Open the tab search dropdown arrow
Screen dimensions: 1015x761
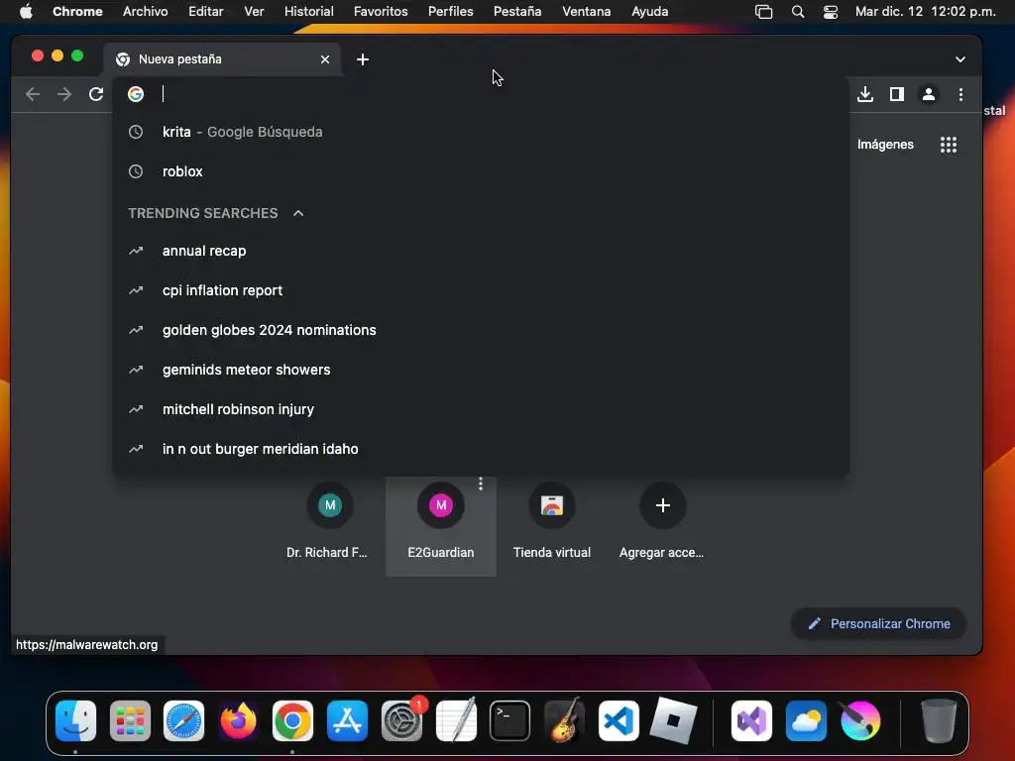coord(959,59)
